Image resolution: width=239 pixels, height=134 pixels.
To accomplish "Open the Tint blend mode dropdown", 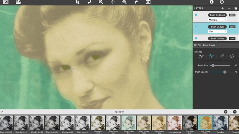I will click(x=217, y=32).
